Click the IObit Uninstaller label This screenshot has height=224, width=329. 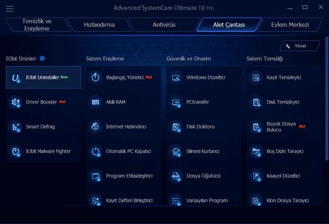pos(42,78)
